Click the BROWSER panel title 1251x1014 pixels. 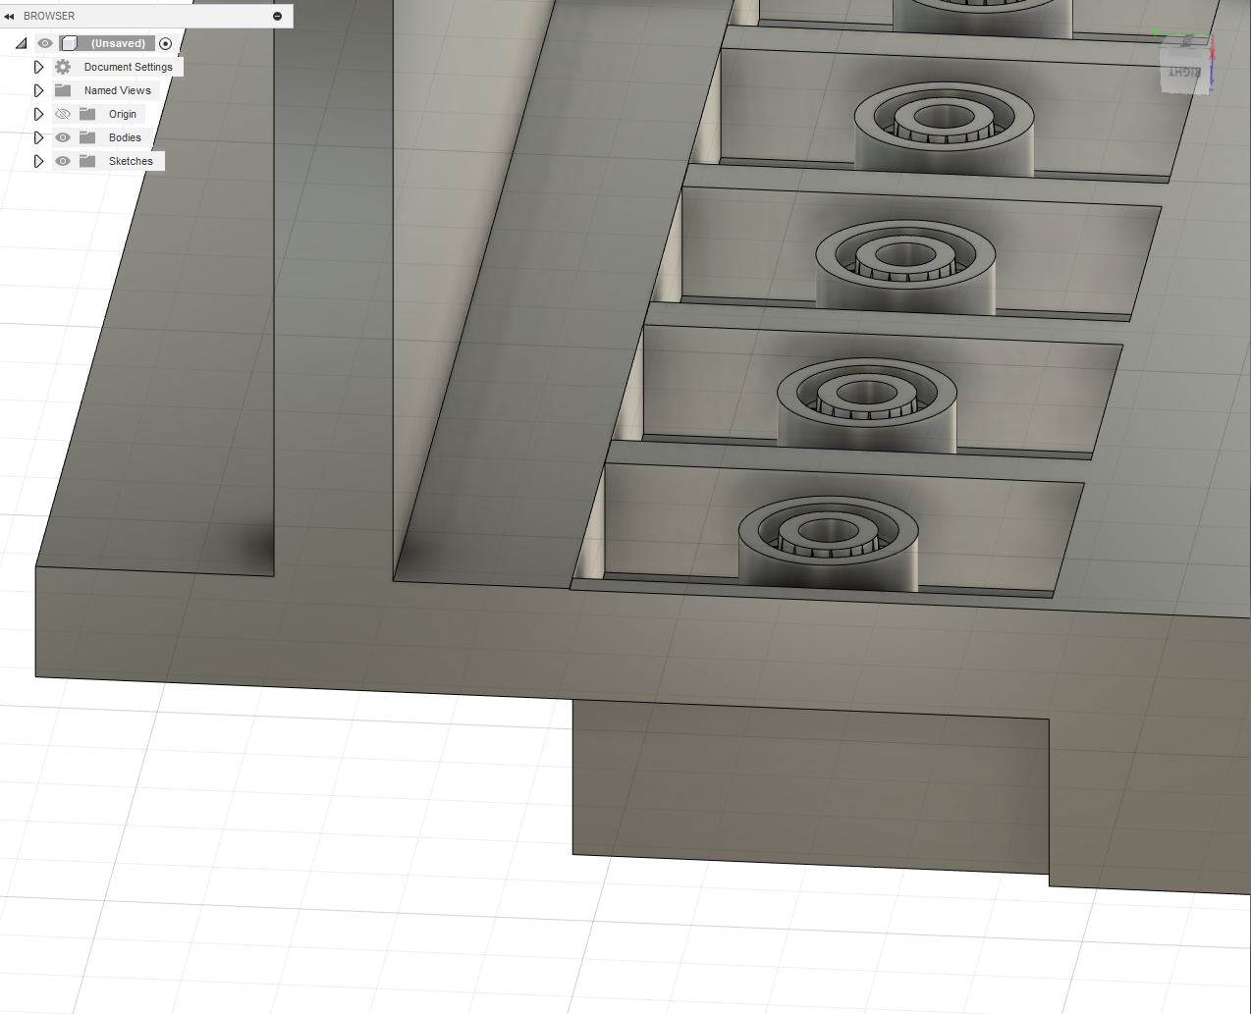49,17
